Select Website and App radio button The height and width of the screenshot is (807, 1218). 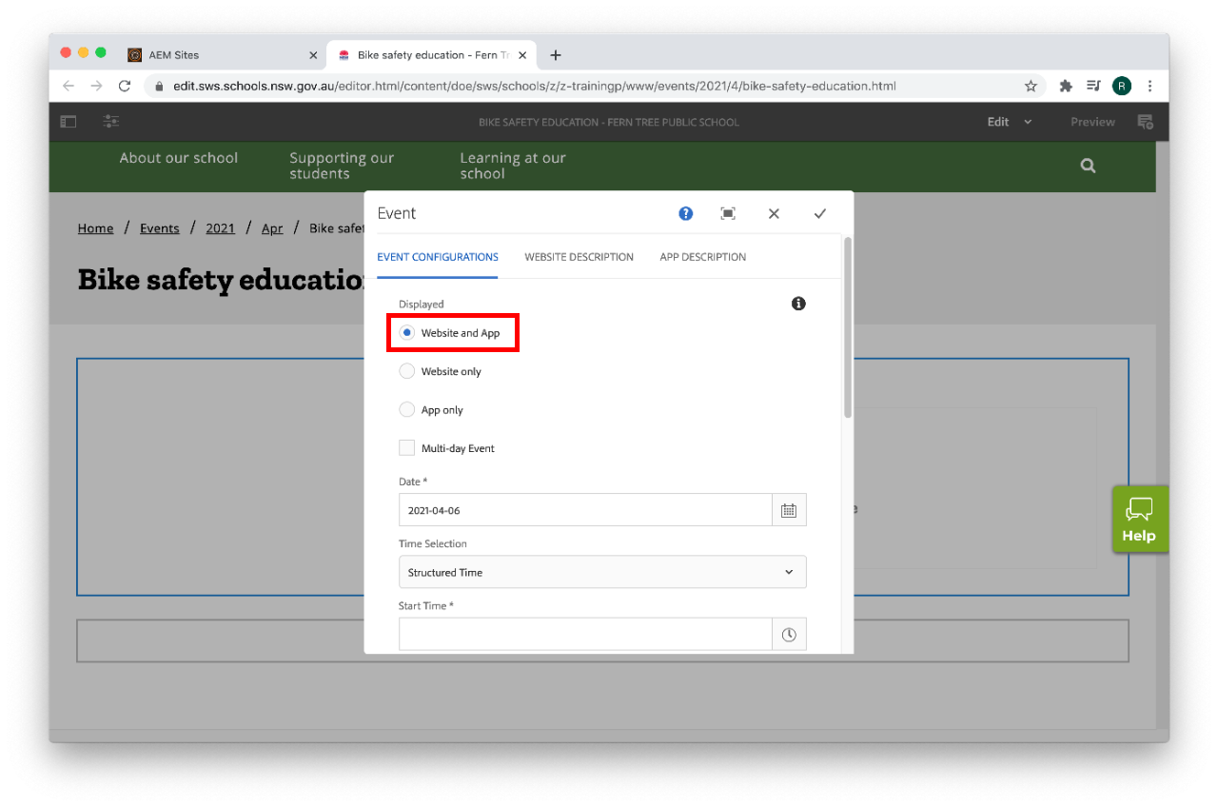[x=407, y=333]
